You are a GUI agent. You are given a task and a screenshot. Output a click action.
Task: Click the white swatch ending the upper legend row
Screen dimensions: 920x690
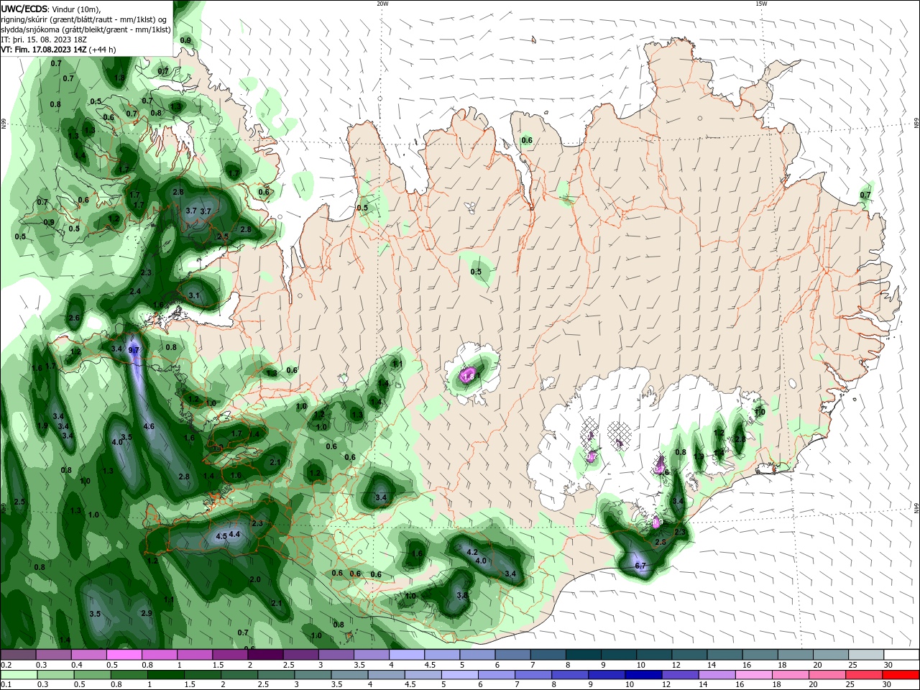[x=901, y=655]
